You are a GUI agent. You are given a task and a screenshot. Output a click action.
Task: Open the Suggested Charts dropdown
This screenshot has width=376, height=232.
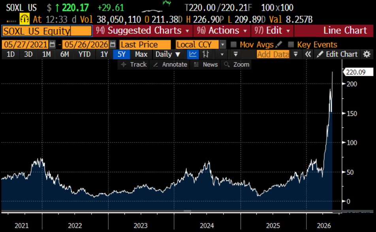[143, 31]
